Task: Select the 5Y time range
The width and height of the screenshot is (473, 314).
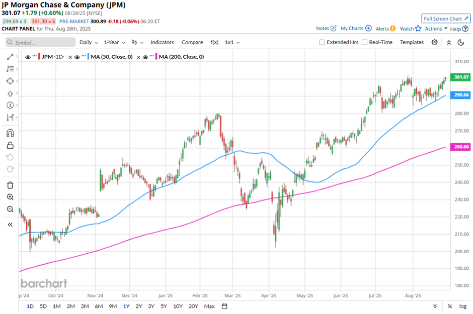Action: (x=164, y=306)
